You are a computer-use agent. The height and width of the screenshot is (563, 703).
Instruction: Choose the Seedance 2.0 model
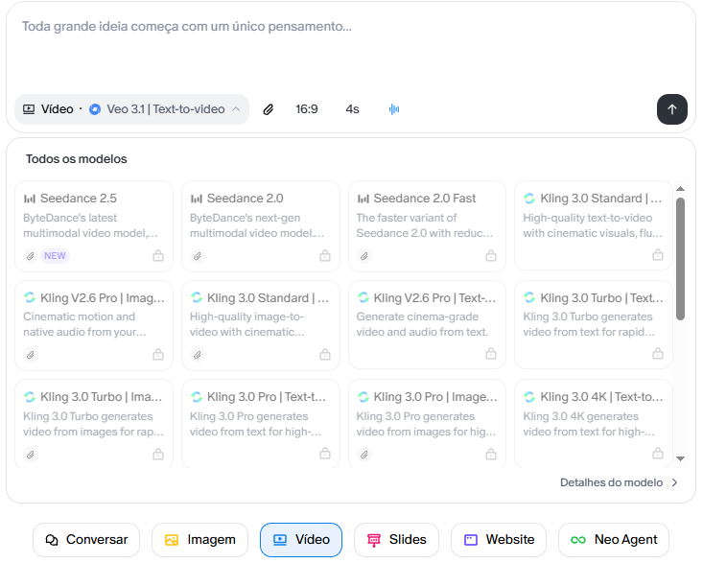[x=261, y=226]
